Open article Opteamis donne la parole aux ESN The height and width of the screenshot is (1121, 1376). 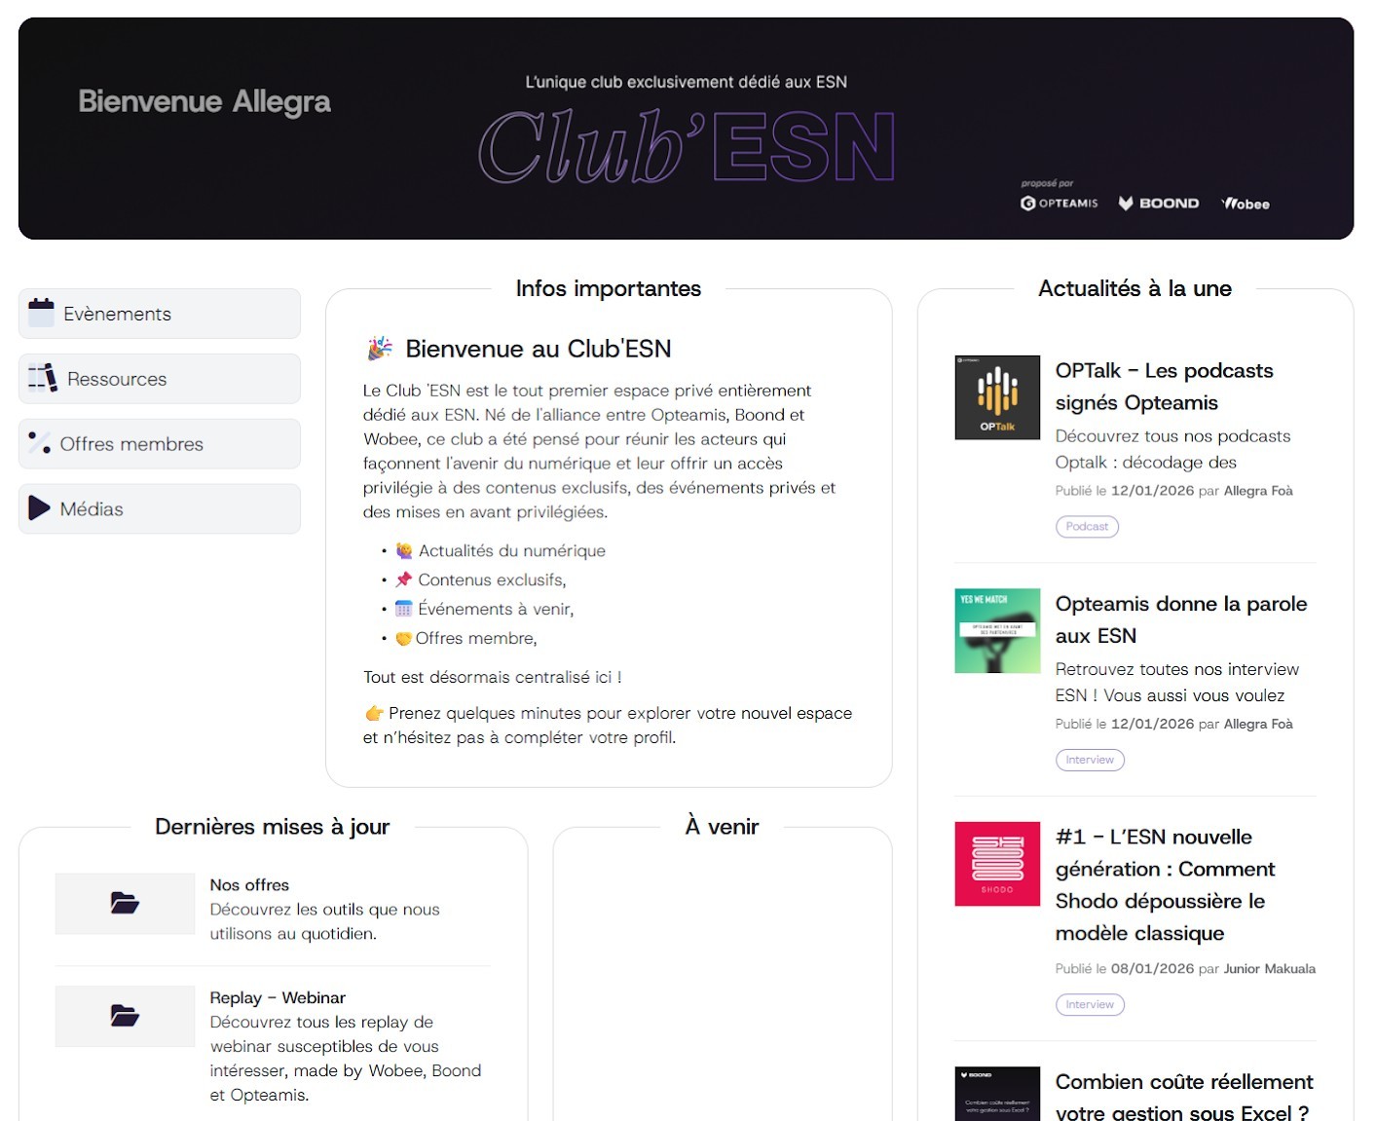click(1181, 619)
